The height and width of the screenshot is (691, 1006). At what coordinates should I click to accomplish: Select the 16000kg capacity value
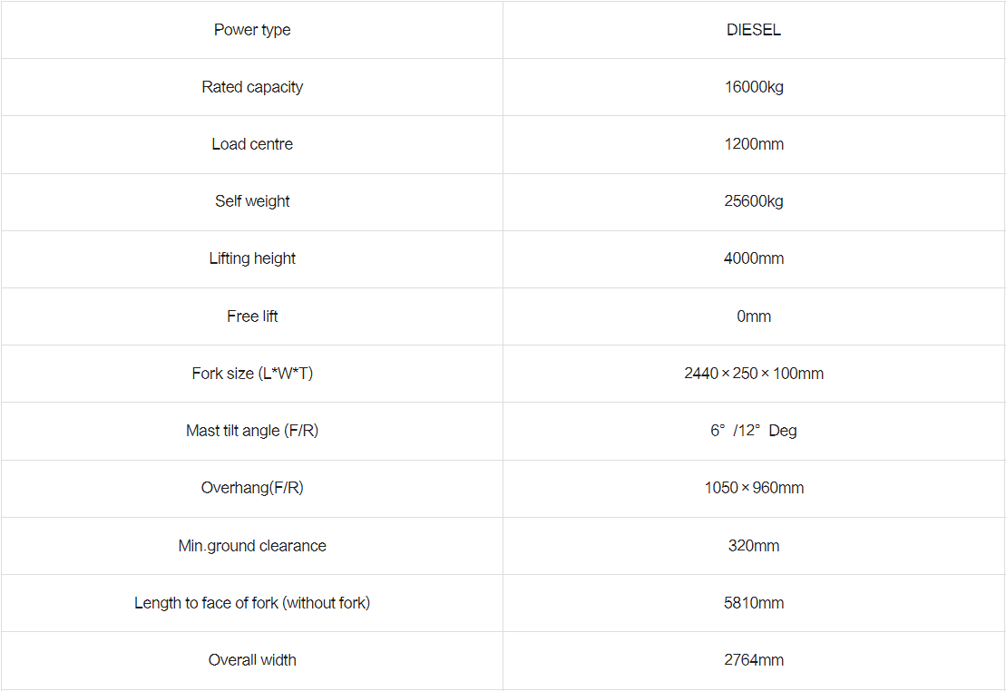[754, 87]
